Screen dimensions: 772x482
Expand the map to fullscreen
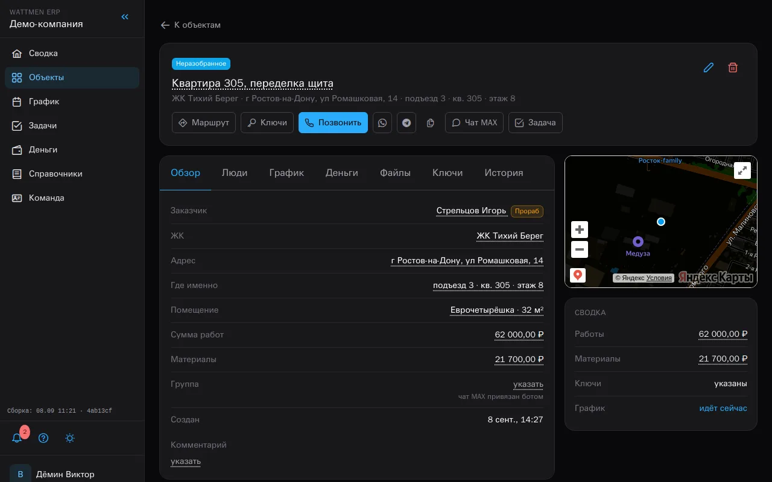743,171
